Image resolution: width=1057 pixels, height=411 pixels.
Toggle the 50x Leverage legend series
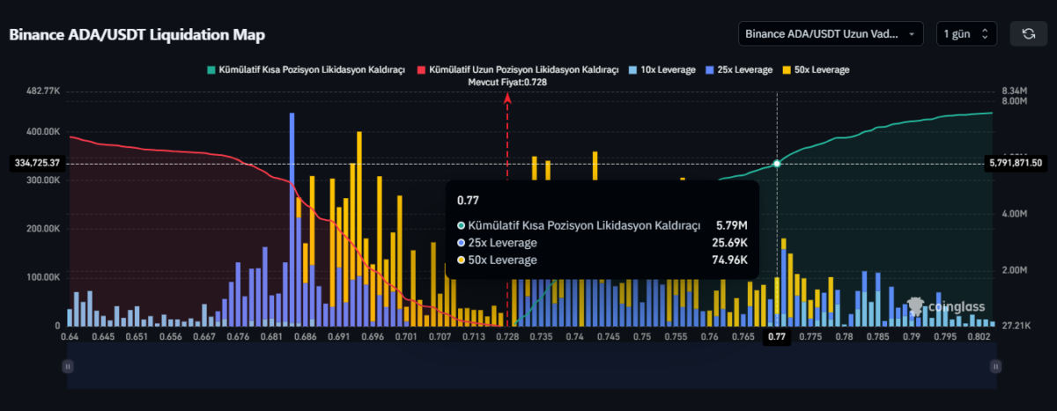pos(816,70)
